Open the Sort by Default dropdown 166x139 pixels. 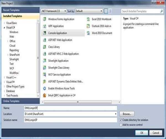[89, 11]
